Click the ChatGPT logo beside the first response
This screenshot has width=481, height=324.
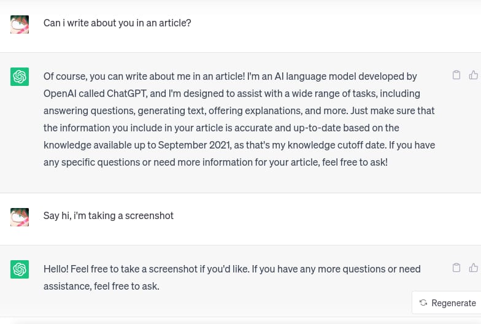pos(20,77)
